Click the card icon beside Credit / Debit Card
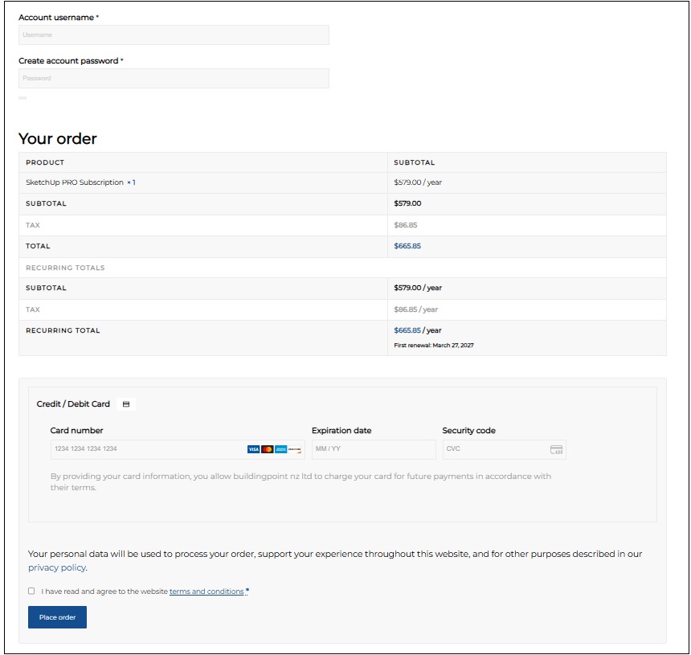 click(126, 404)
